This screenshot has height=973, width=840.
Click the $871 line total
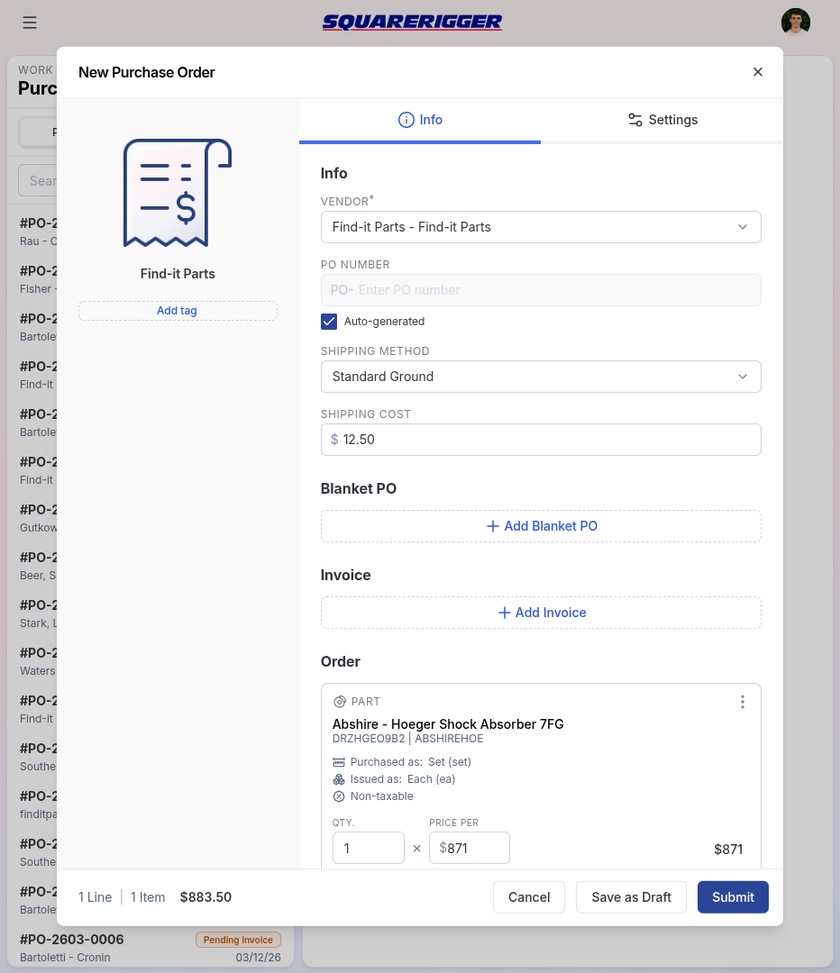pyautogui.click(x=728, y=850)
